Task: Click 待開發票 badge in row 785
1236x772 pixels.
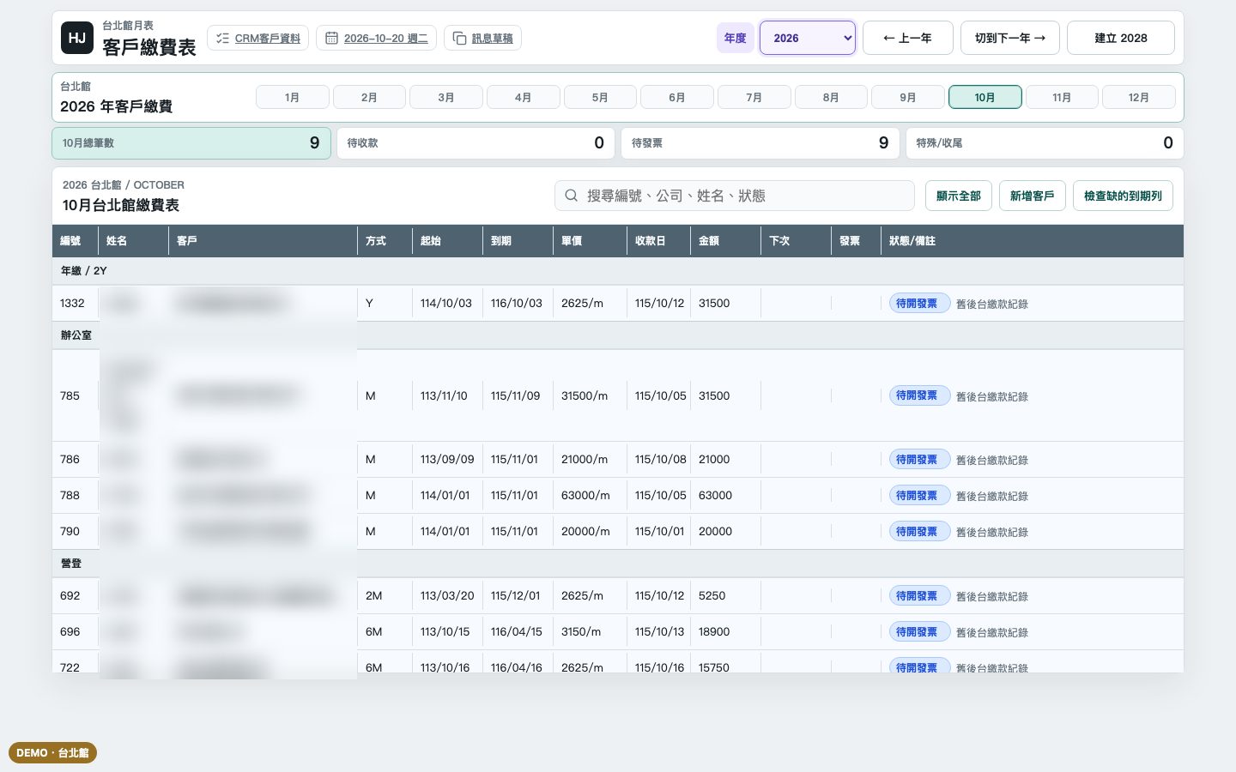Action: point(919,395)
